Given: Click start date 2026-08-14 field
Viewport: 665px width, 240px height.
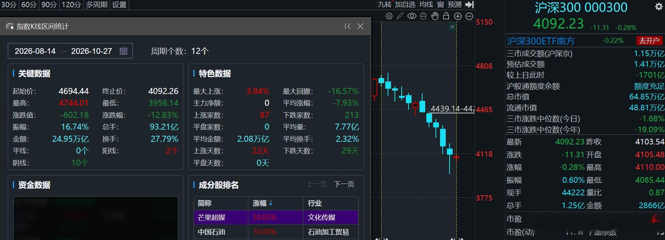Looking at the screenshot, I should pyautogui.click(x=35, y=51).
